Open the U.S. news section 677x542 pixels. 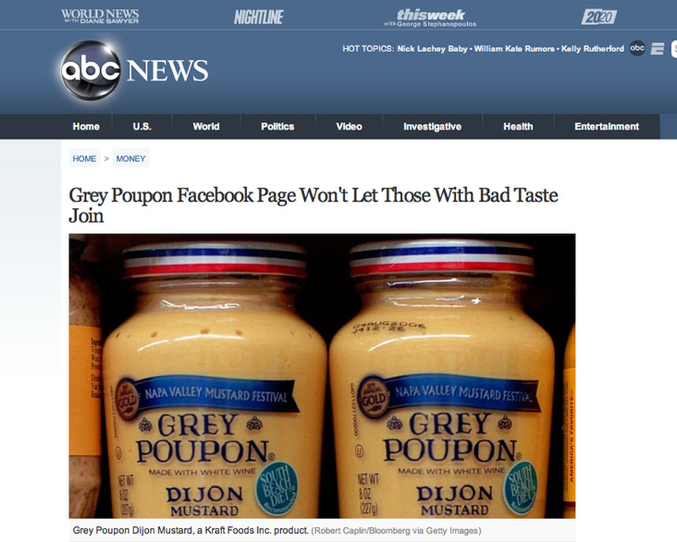point(142,127)
